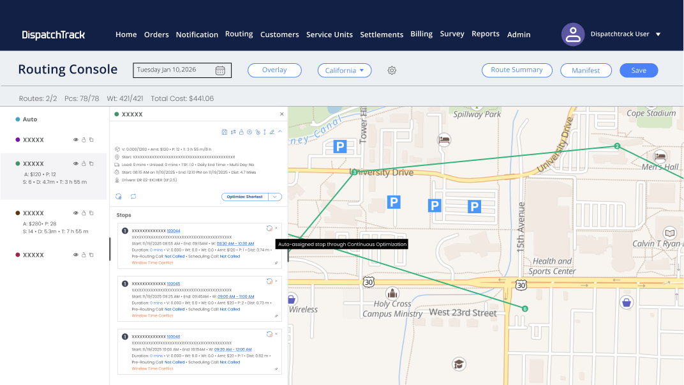Click the circled plus icon in route toolbar
The width and height of the screenshot is (684, 385).
click(249, 132)
